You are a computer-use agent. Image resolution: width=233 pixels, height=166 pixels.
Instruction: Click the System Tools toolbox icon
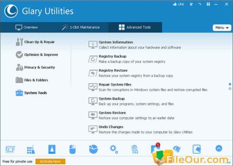19,93
